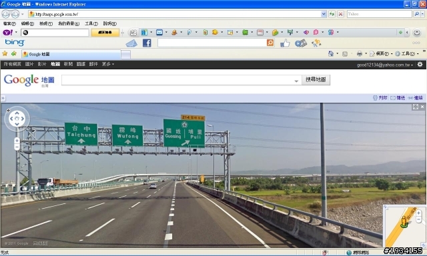Screen dimensions: 427x256
Task: Click the Yahoo toolbar mail envelope icon
Action: 159,33
